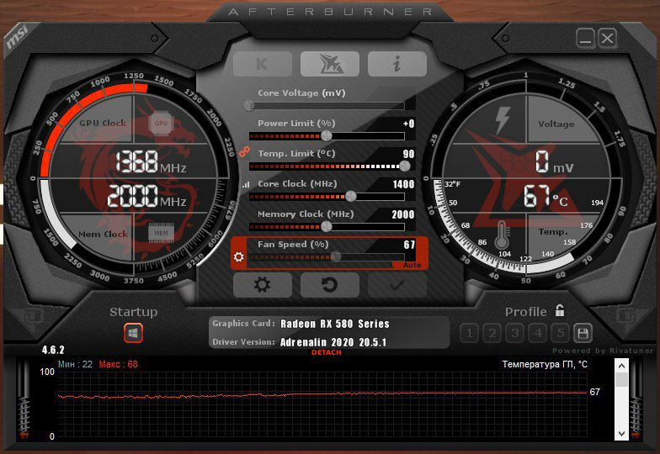Click the Core Clock slider handle
660x454 pixels.
click(x=350, y=196)
